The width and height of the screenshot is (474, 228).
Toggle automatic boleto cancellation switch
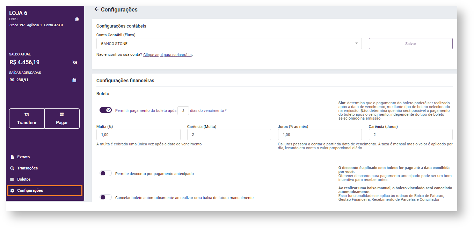coord(105,197)
